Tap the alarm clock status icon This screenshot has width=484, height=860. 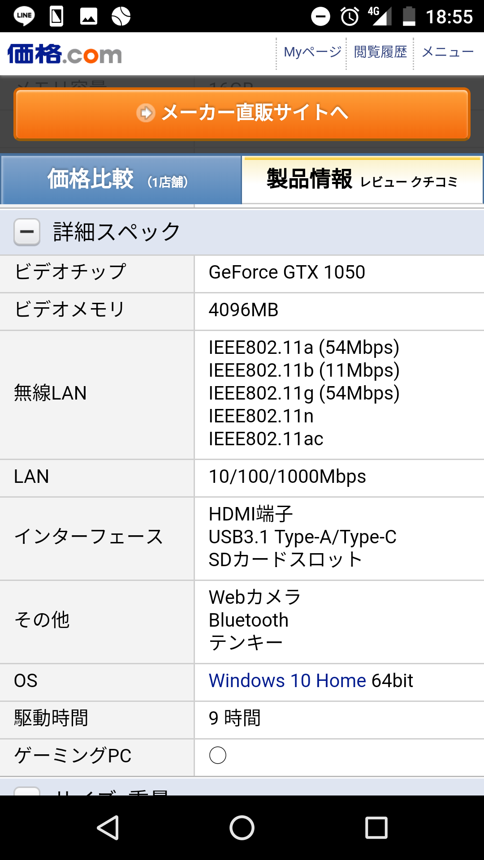coord(350,17)
